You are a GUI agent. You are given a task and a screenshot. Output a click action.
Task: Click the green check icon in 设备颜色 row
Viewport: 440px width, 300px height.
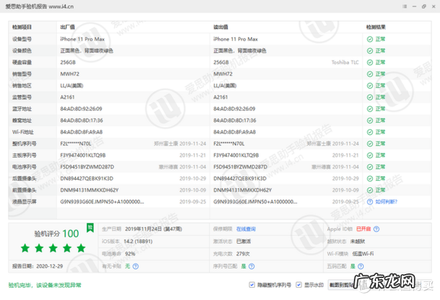point(370,51)
